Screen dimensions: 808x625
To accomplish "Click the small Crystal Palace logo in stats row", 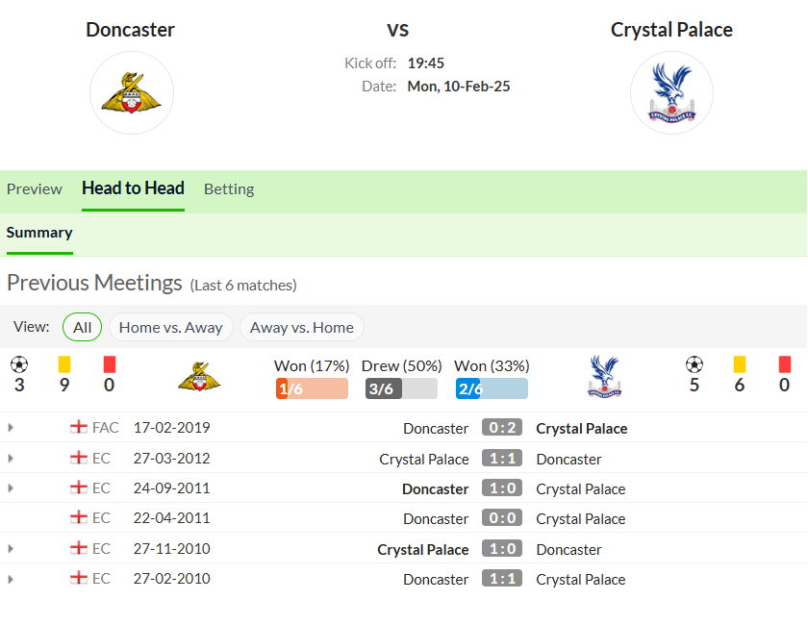I will pyautogui.click(x=604, y=377).
